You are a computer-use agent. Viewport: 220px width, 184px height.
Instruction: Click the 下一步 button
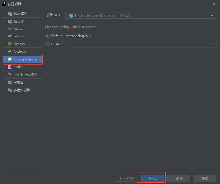pyautogui.click(x=153, y=178)
